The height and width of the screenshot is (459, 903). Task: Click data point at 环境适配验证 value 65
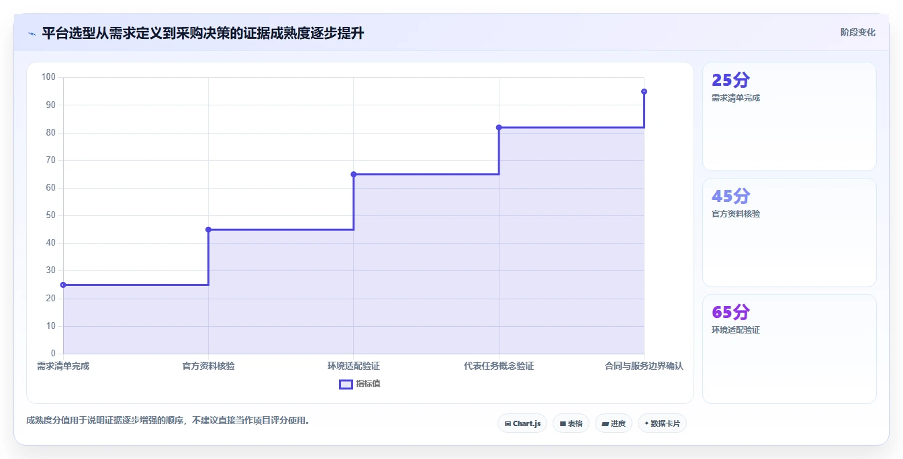click(x=354, y=174)
